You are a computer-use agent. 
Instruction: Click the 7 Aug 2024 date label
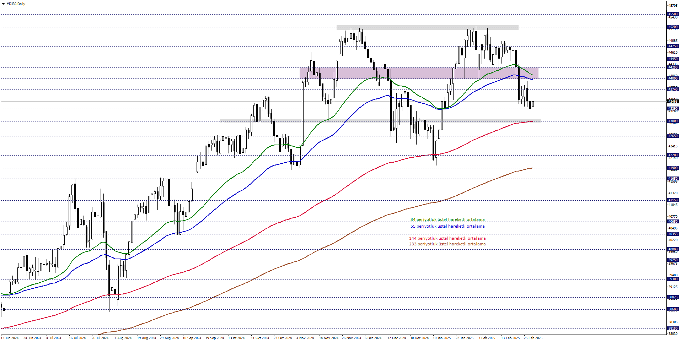123,338
